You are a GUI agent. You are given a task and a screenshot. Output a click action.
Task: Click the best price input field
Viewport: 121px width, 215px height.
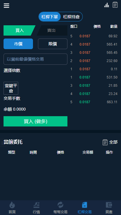click(x=35, y=59)
